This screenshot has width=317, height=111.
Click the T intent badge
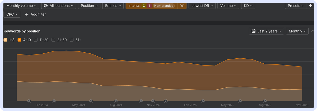[x=150, y=6]
